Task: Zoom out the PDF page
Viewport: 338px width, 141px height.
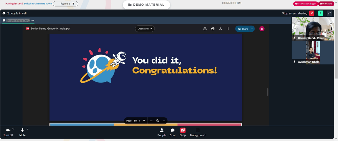Action: click(x=151, y=121)
